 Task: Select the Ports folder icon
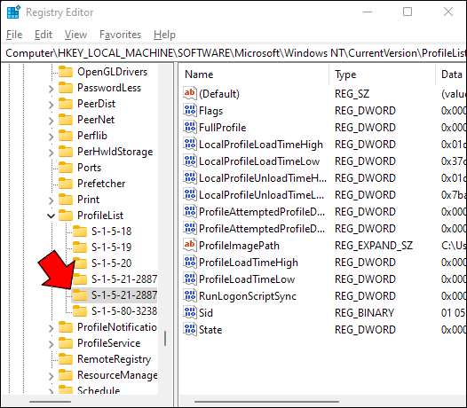(x=66, y=168)
